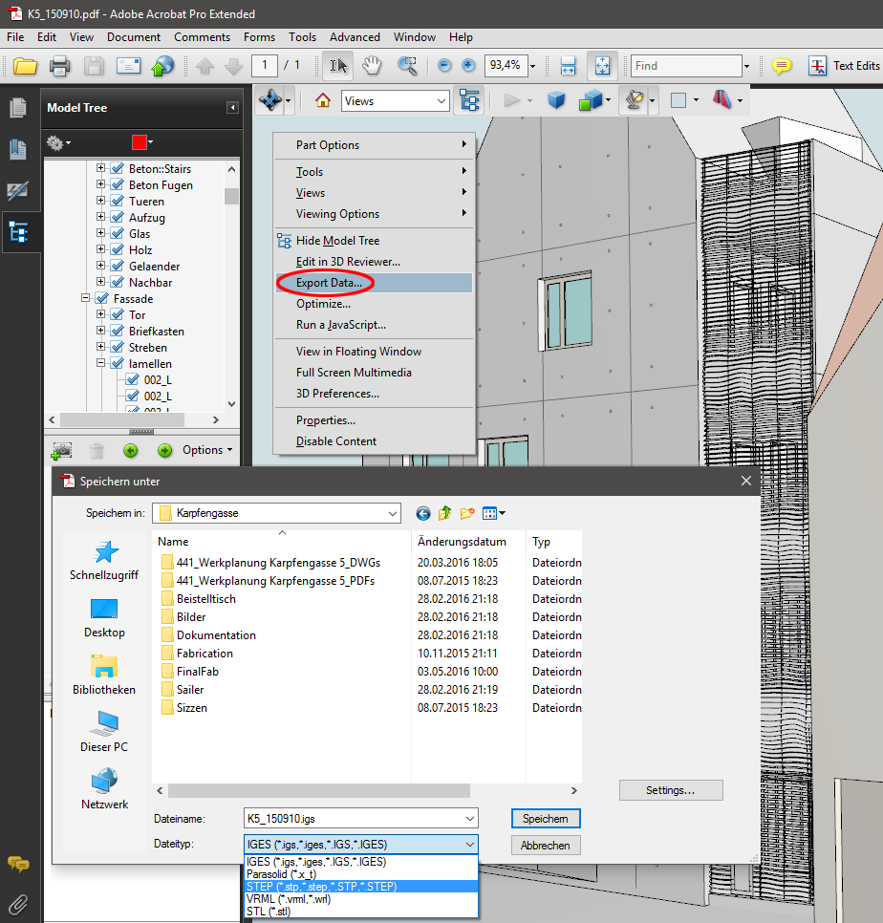This screenshot has height=923, width=883.
Task: Open the Comment sticky note icon
Action: coord(782,65)
